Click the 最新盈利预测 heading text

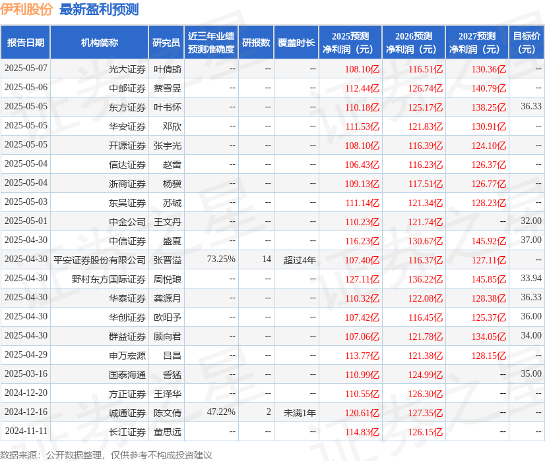click(x=99, y=10)
